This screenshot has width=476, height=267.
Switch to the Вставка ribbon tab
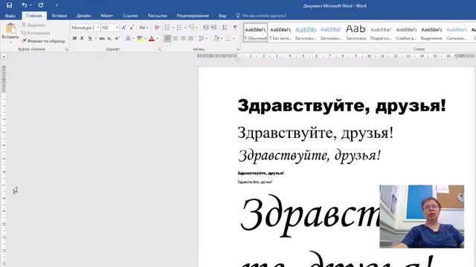click(x=59, y=16)
